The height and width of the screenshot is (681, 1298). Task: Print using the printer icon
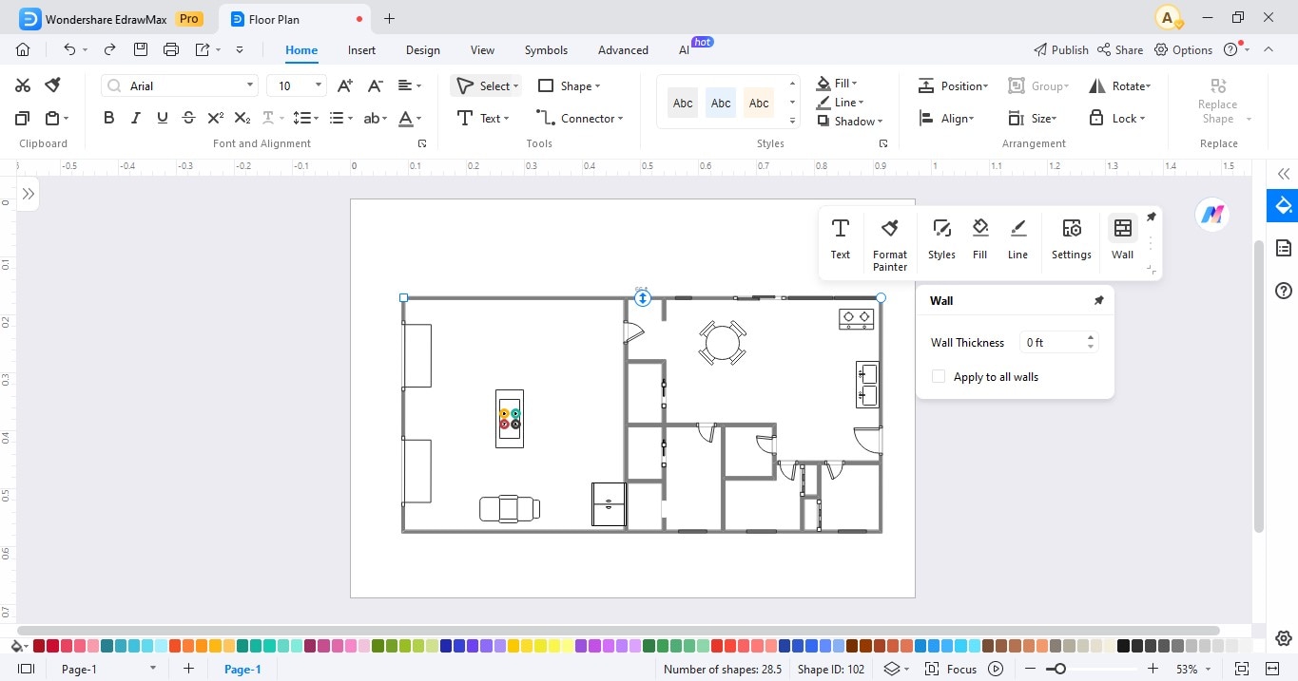[x=171, y=49]
